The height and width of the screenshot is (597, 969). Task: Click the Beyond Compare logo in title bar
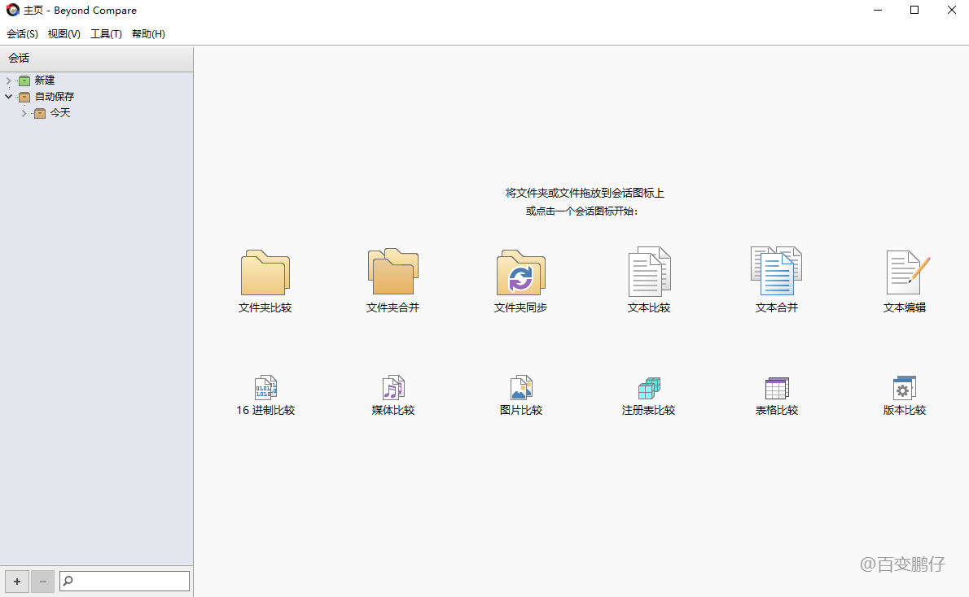click(x=12, y=10)
